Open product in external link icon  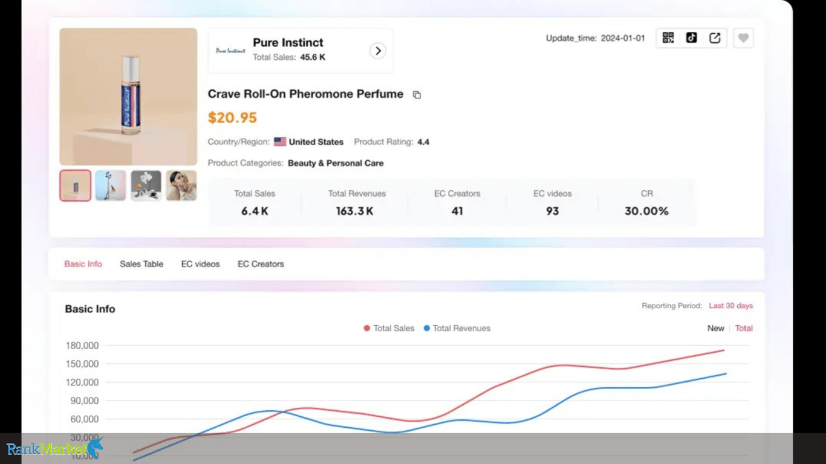point(715,38)
